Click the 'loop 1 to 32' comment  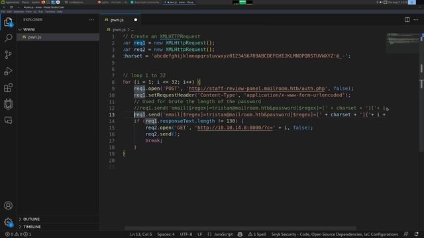click(144, 75)
